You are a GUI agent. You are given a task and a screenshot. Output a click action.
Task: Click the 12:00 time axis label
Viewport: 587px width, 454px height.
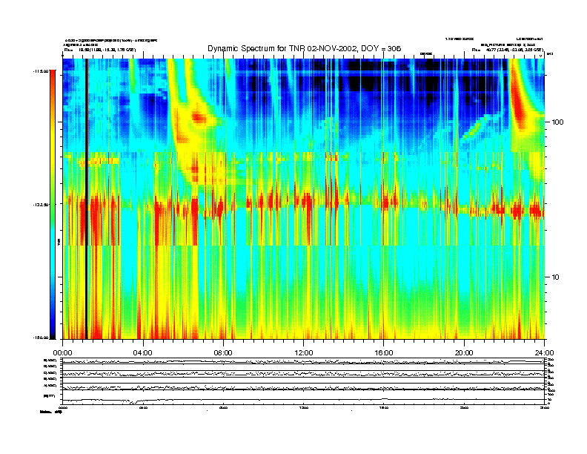click(304, 353)
